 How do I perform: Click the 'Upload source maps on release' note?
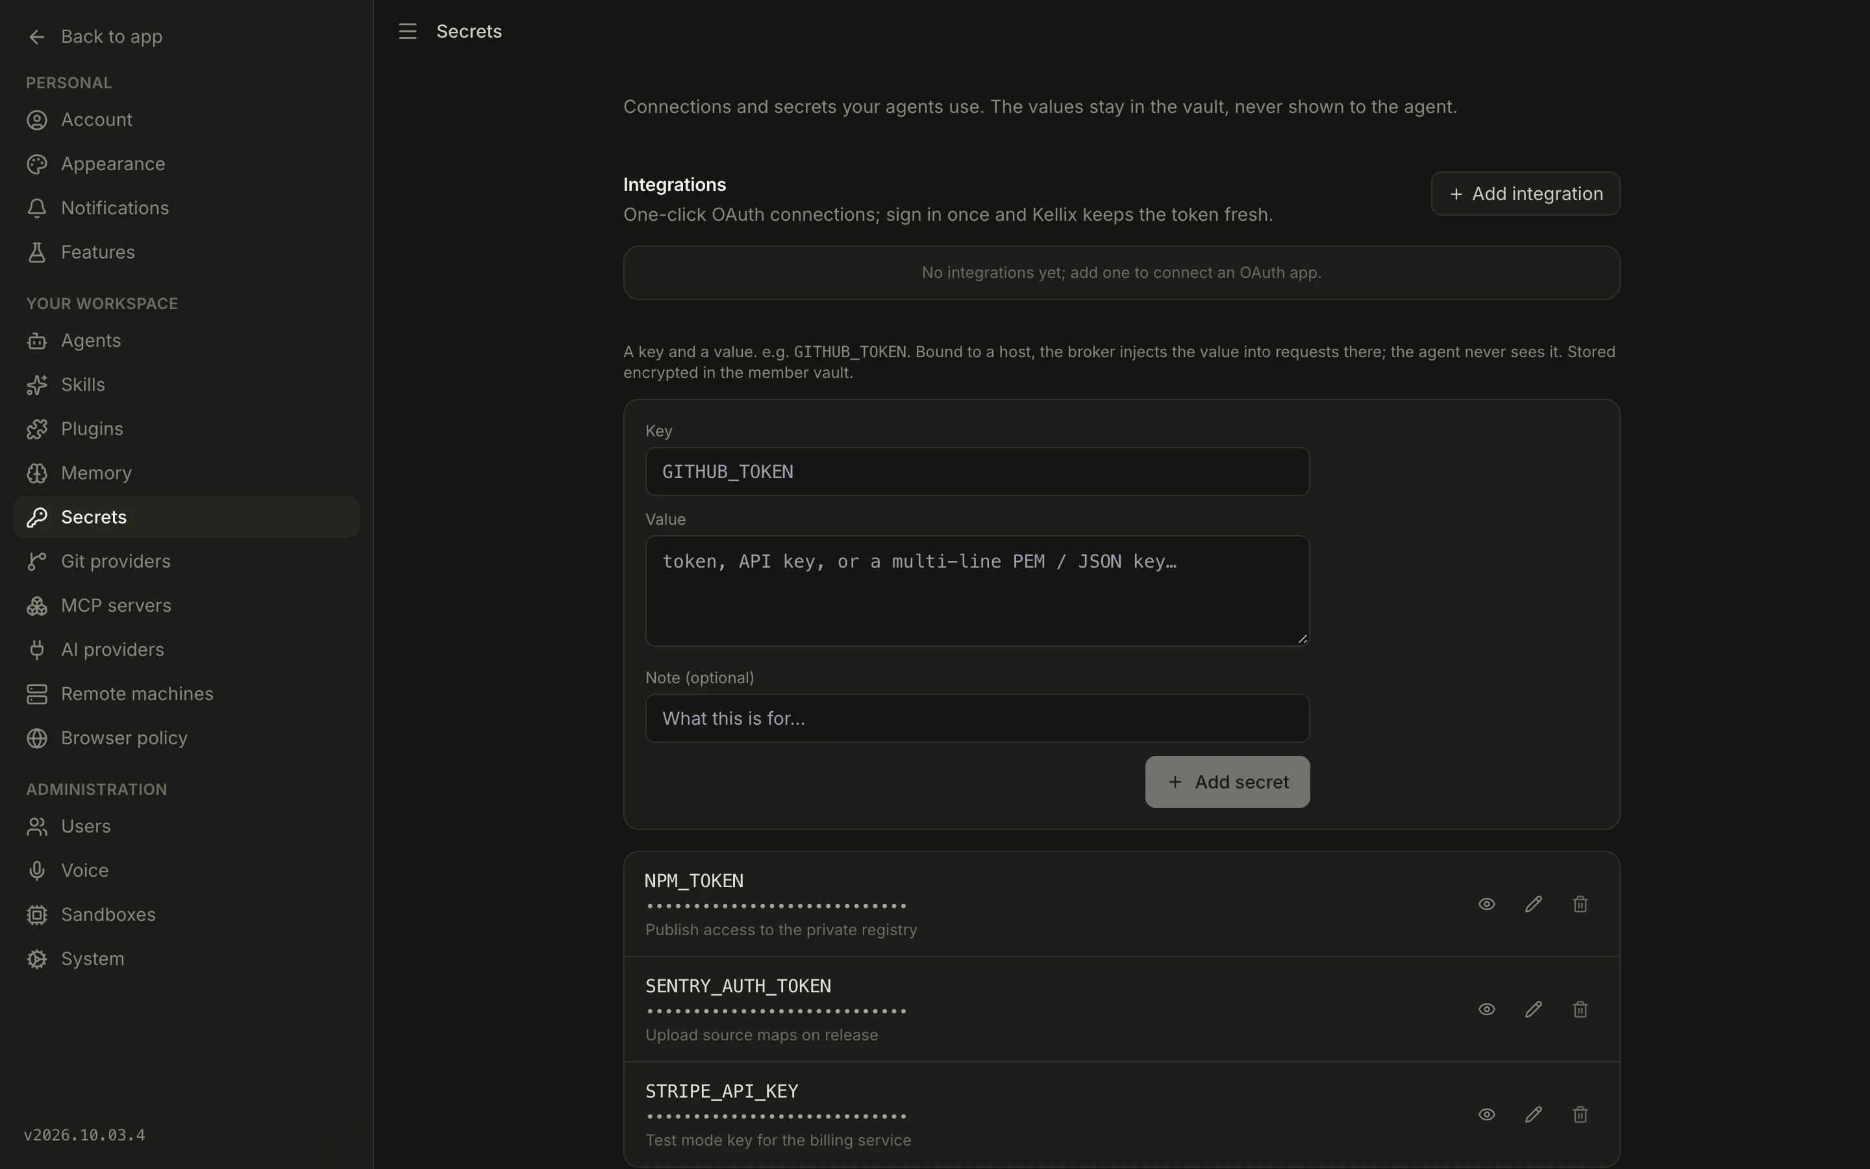761,1035
